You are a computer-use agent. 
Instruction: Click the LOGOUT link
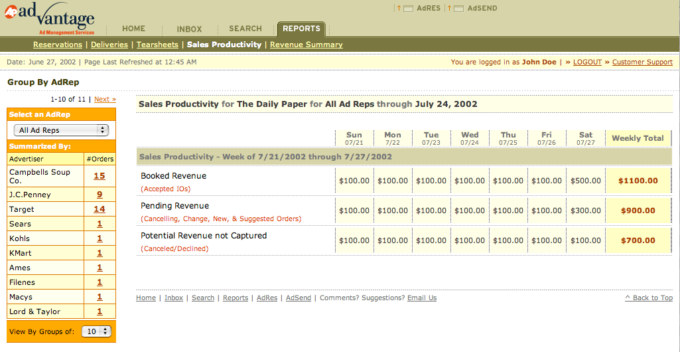[587, 62]
